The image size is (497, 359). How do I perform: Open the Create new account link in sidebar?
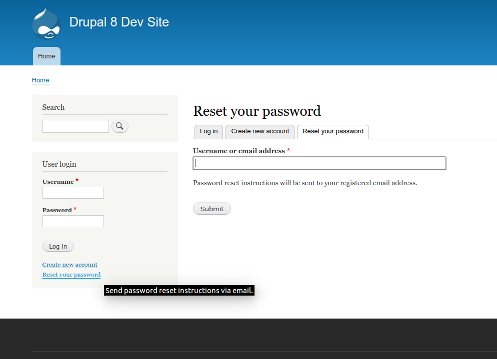point(69,265)
